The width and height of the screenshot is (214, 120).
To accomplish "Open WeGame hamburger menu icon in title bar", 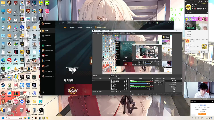I will pos(163,23).
